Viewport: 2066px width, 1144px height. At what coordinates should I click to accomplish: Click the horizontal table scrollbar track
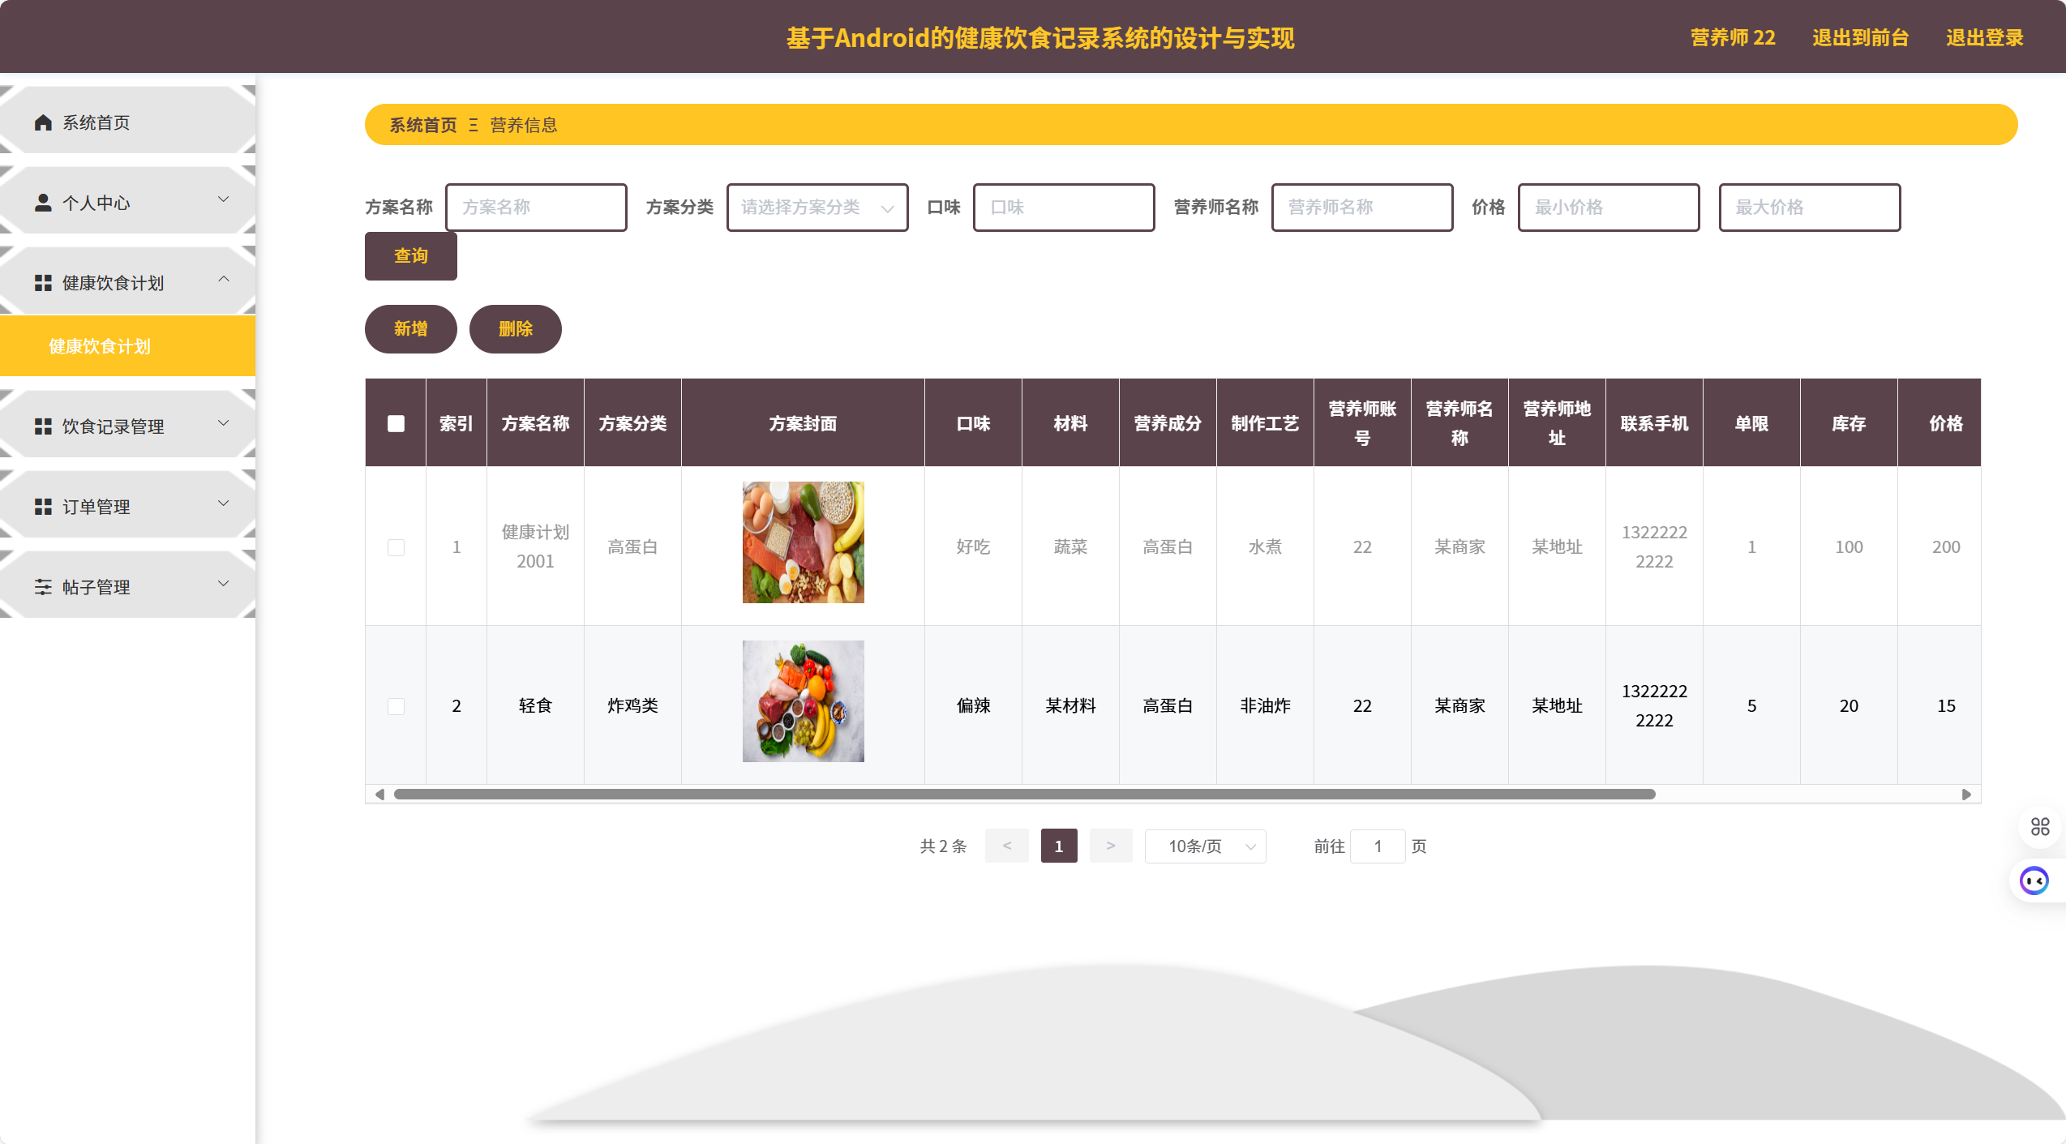tap(1808, 795)
